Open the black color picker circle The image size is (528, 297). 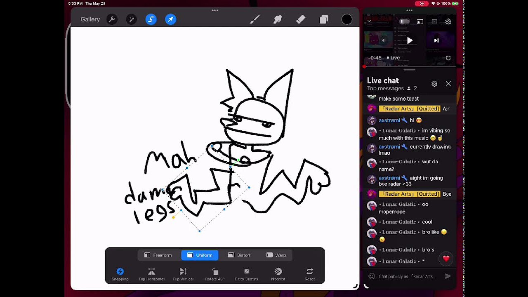347,19
